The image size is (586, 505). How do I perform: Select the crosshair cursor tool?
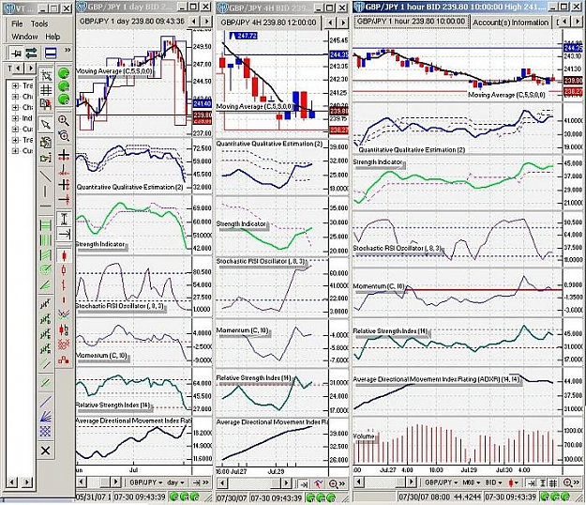[x=64, y=154]
